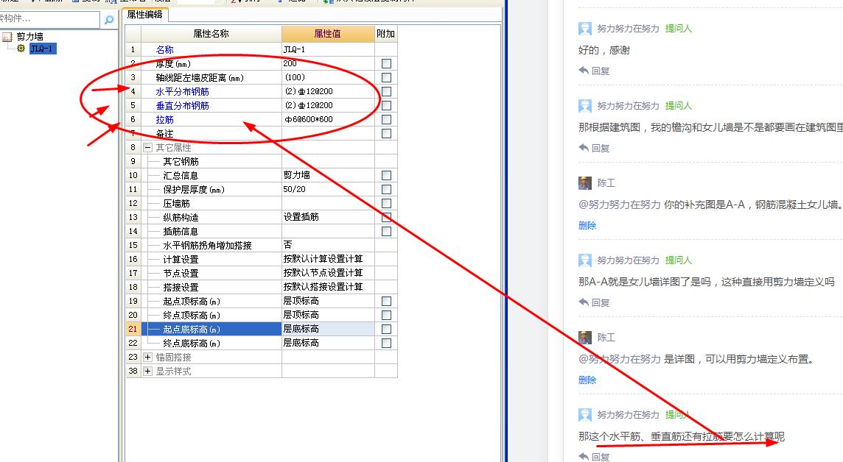The height and width of the screenshot is (462, 843).
Task: Toggle 备注 附加 checkbox
Action: (x=386, y=133)
